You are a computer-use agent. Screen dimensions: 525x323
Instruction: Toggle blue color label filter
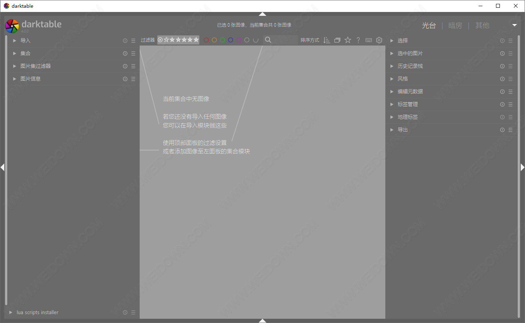(231, 40)
